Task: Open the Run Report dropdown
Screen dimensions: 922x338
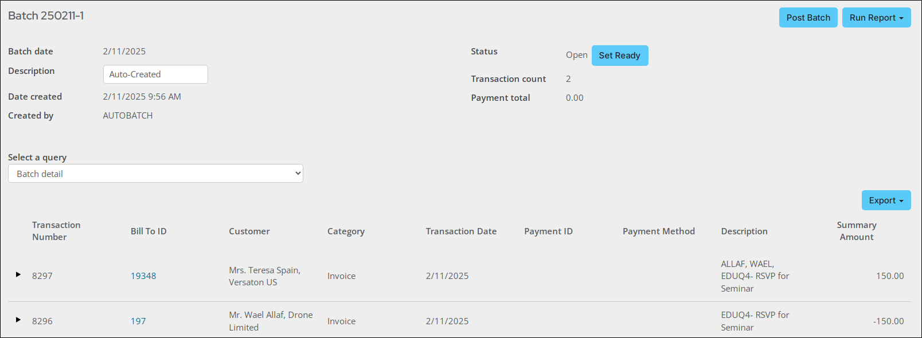Action: pos(876,18)
